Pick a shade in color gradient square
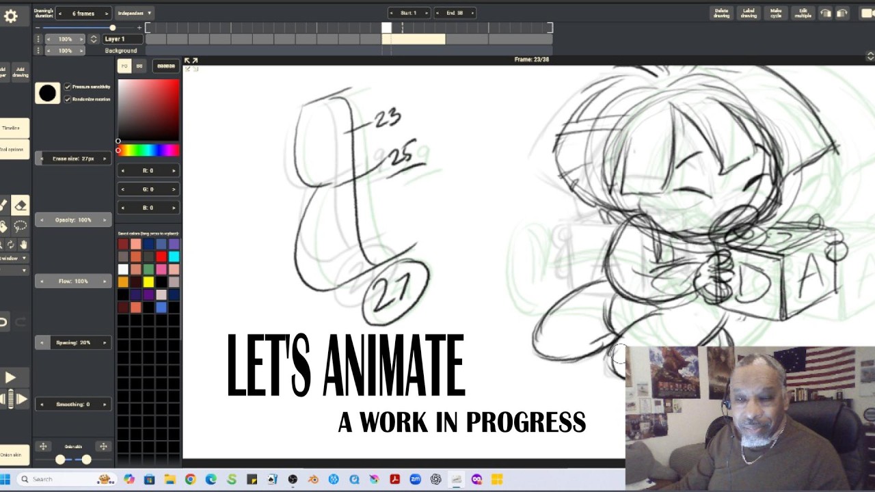875x492 pixels. (x=148, y=110)
